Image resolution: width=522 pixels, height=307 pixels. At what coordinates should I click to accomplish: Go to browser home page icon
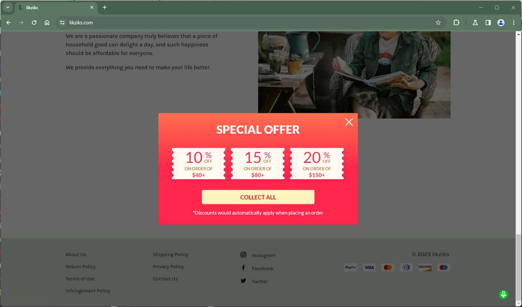(47, 23)
